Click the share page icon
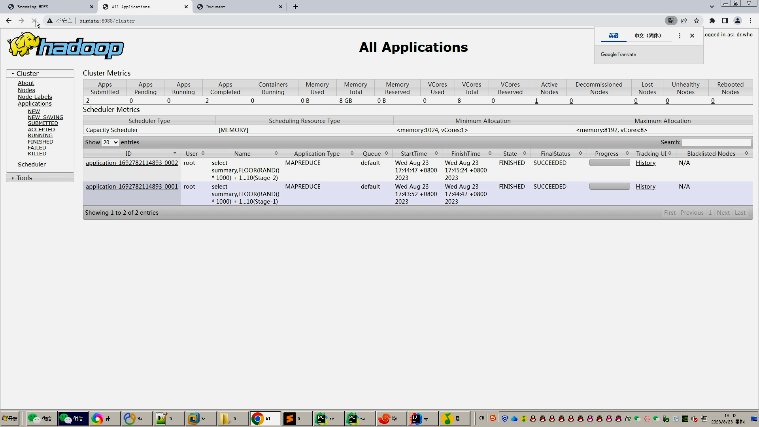759x427 pixels. click(684, 21)
